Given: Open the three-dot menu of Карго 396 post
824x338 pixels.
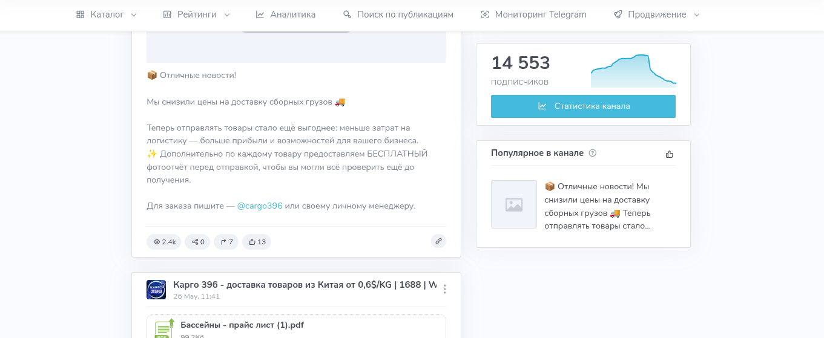Looking at the screenshot, I should [x=445, y=289].
